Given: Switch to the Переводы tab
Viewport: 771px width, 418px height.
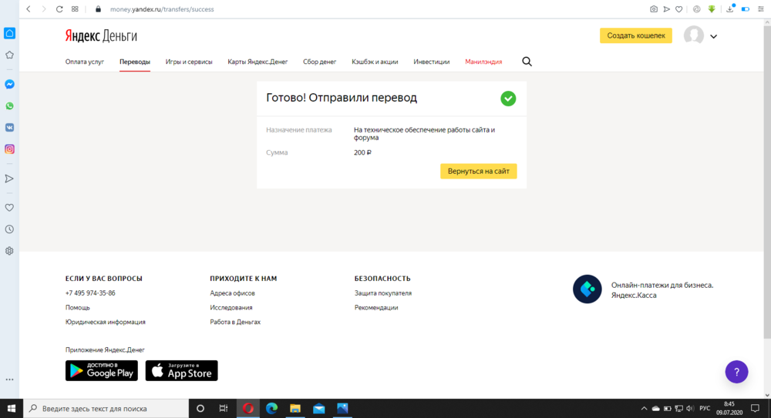Looking at the screenshot, I should 135,62.
